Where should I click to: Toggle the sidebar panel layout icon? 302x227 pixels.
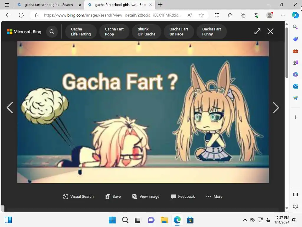point(295,194)
